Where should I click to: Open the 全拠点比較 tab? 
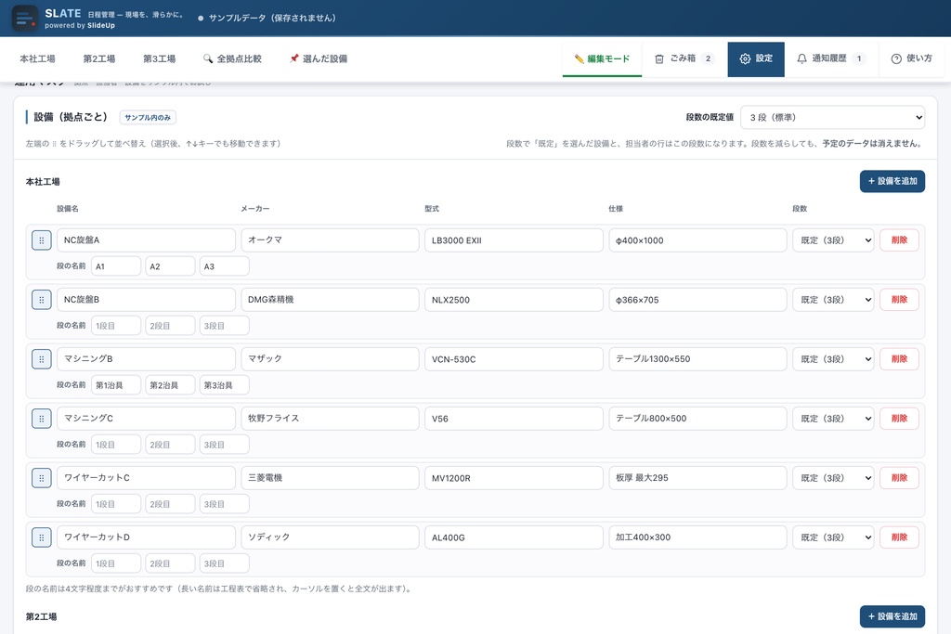(232, 58)
